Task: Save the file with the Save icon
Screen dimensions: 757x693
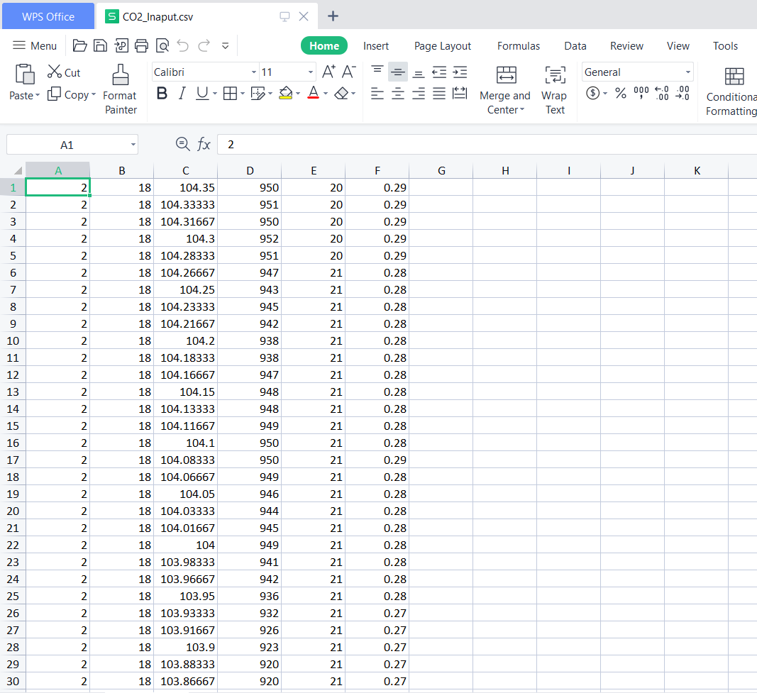Action: pyautogui.click(x=100, y=46)
